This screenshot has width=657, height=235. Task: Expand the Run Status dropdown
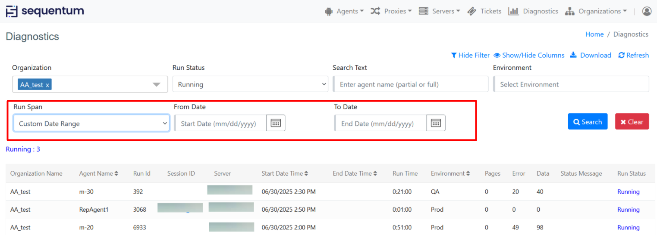[250, 84]
